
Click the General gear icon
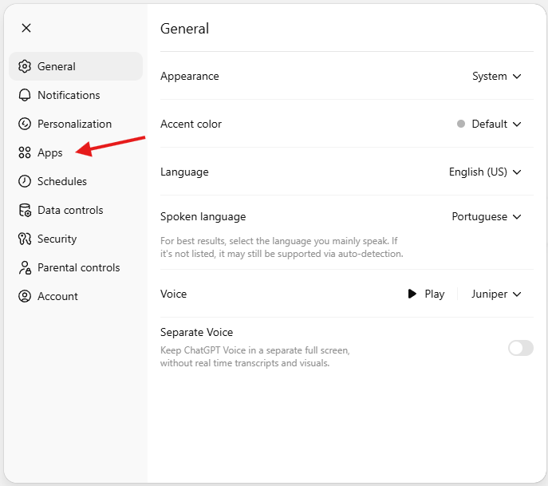coord(25,66)
